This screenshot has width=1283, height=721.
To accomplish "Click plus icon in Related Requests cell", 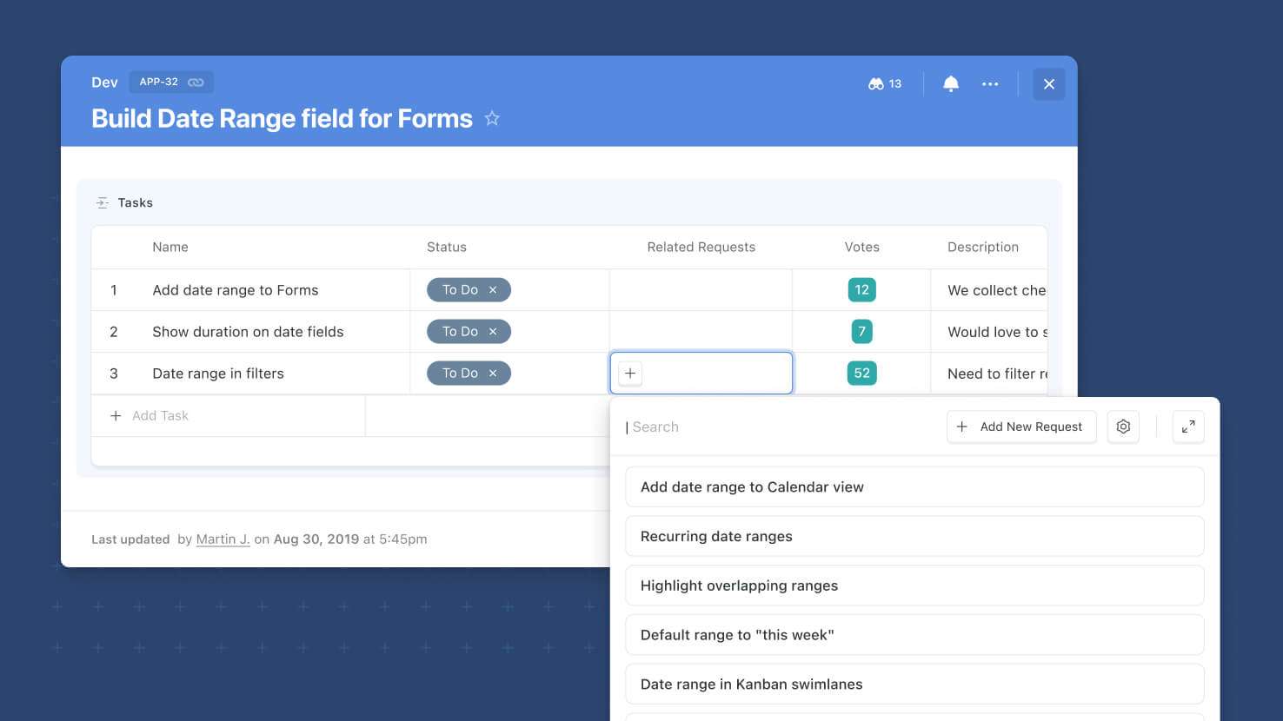I will (x=630, y=374).
